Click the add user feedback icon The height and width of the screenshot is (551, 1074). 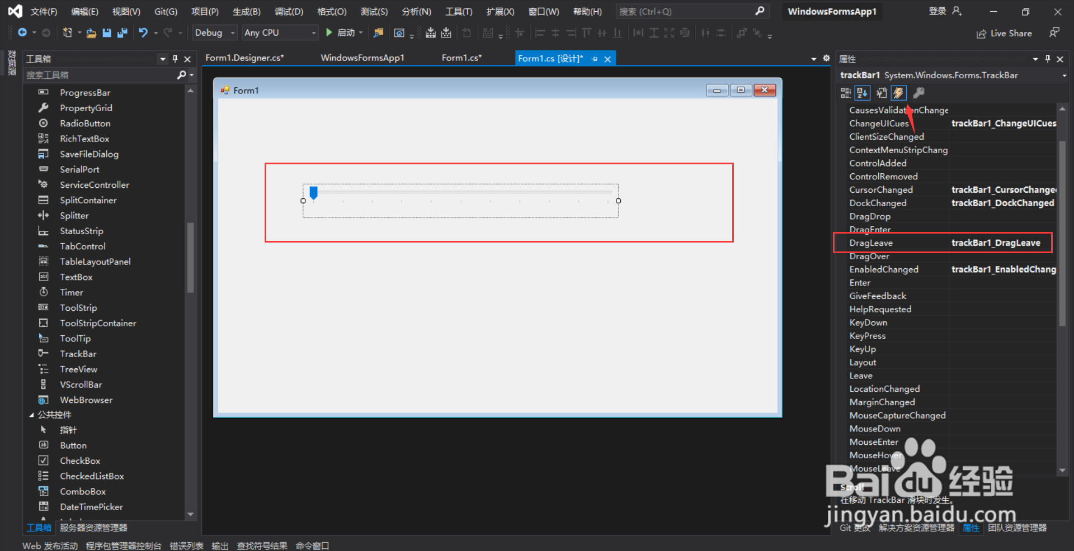[x=1054, y=33]
